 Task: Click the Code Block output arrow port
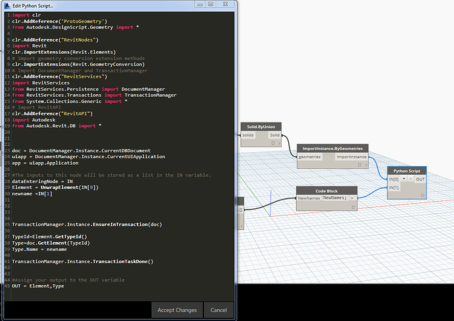[x=352, y=197]
